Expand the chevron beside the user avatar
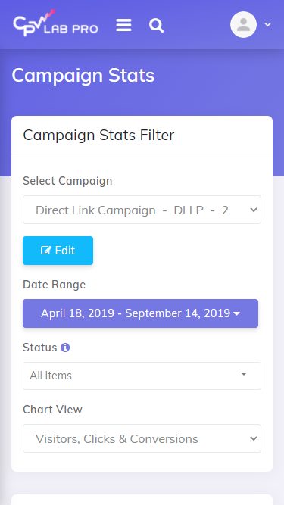 point(267,24)
